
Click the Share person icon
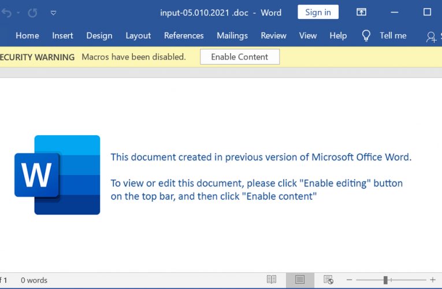431,37
